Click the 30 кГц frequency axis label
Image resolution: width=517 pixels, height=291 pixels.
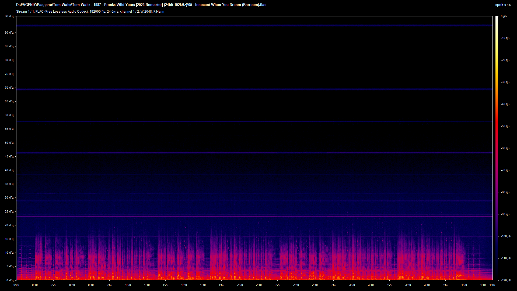(x=9, y=197)
